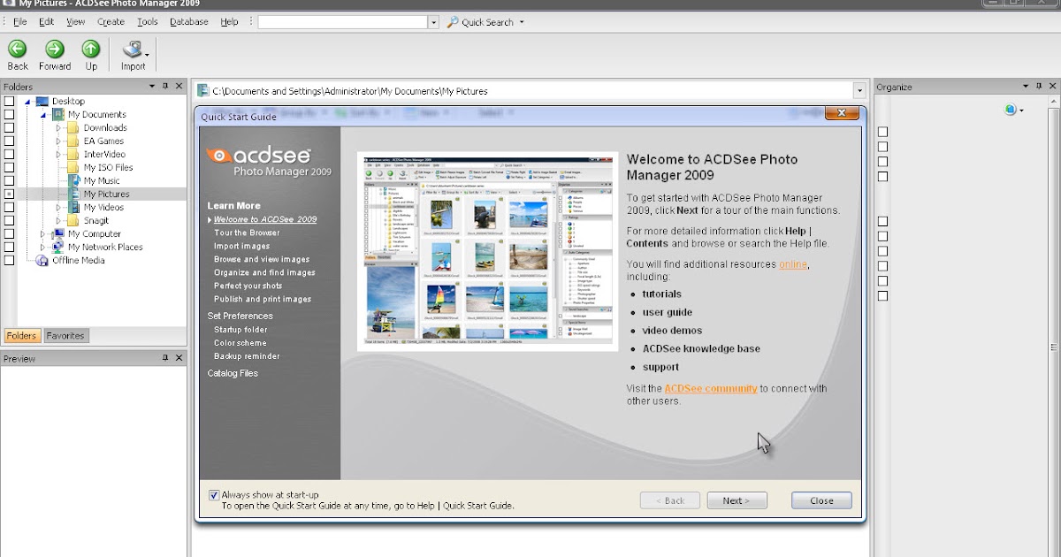Check the box beside My Documents row
Viewport: 1061px width, 557px height.
point(9,114)
